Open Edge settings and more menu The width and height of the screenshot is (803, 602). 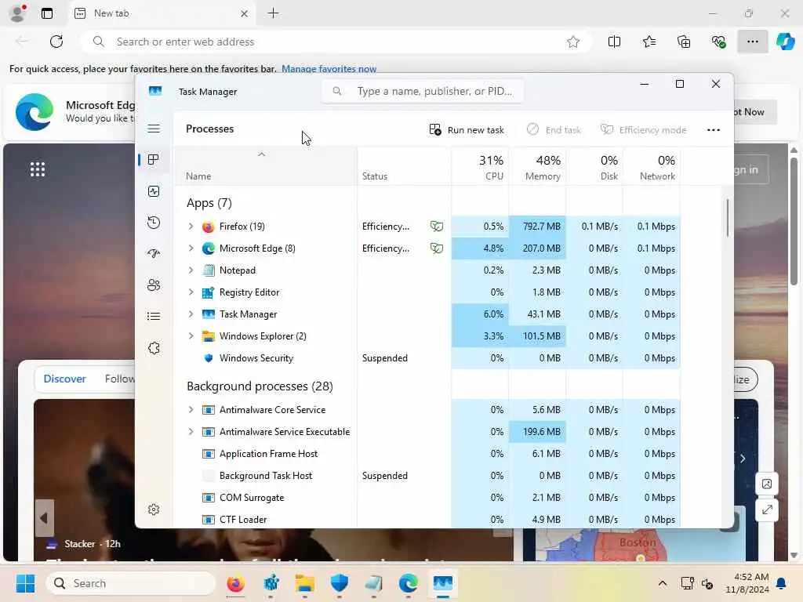point(752,42)
